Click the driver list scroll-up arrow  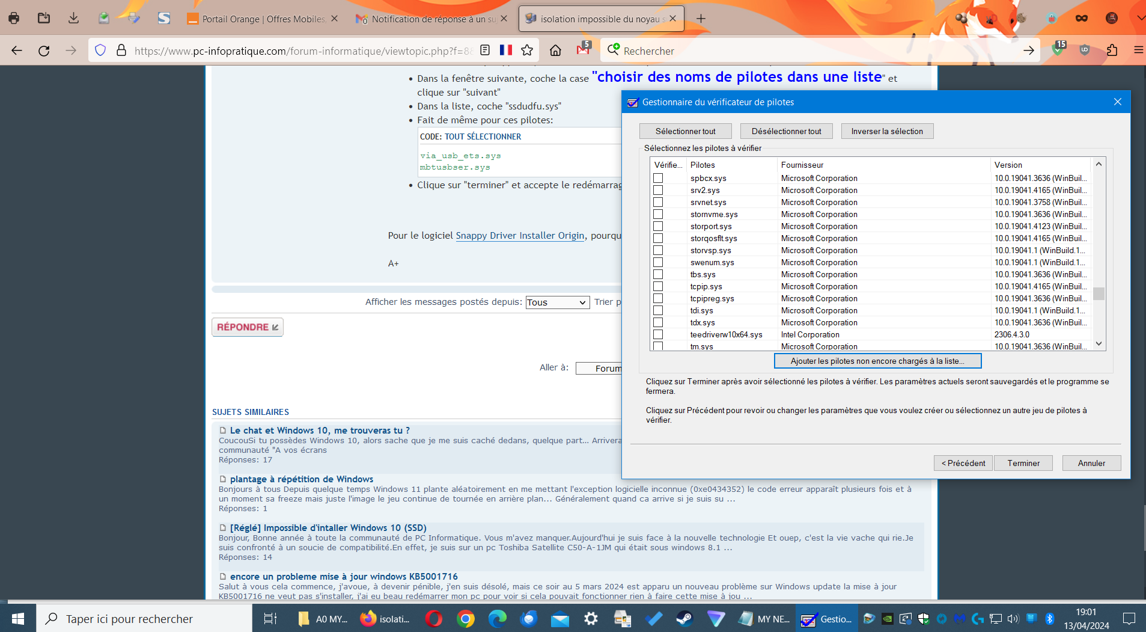pos(1099,164)
